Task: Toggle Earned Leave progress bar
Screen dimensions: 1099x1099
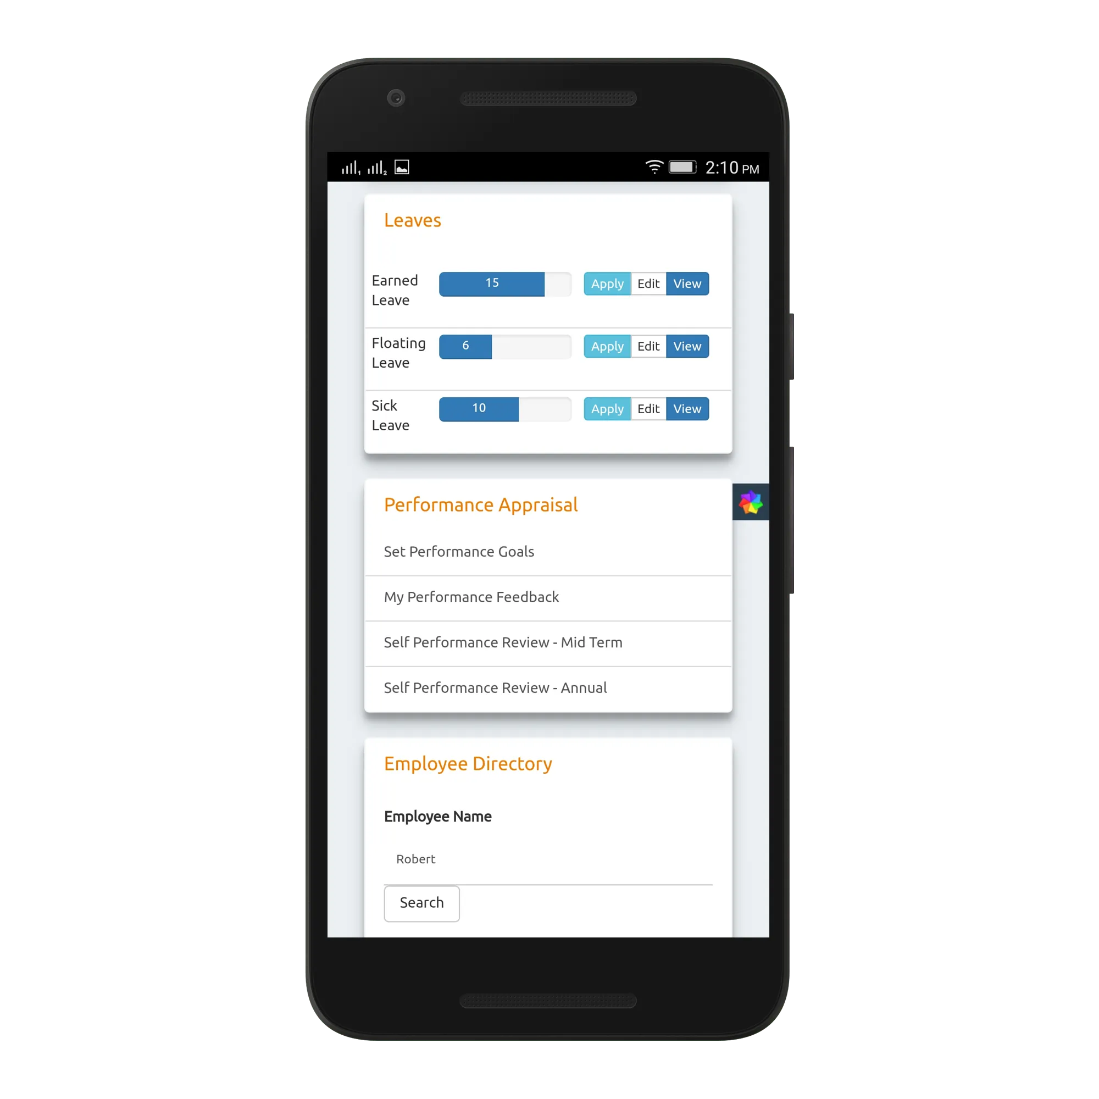Action: coord(491,283)
